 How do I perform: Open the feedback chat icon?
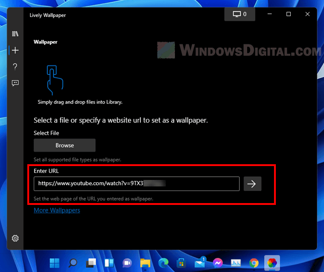pyautogui.click(x=15, y=83)
